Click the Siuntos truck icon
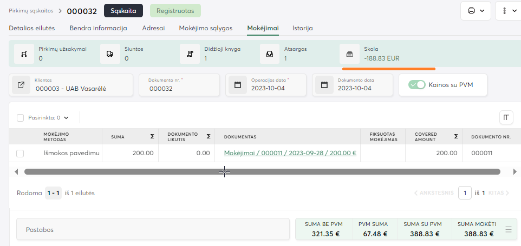The height and width of the screenshot is (246, 521). coord(110,54)
